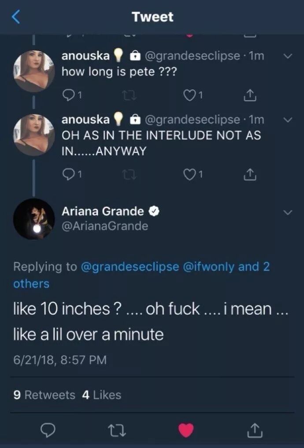Share the "OH AS IN THE INTERLUDE" tweet

pos(249,175)
